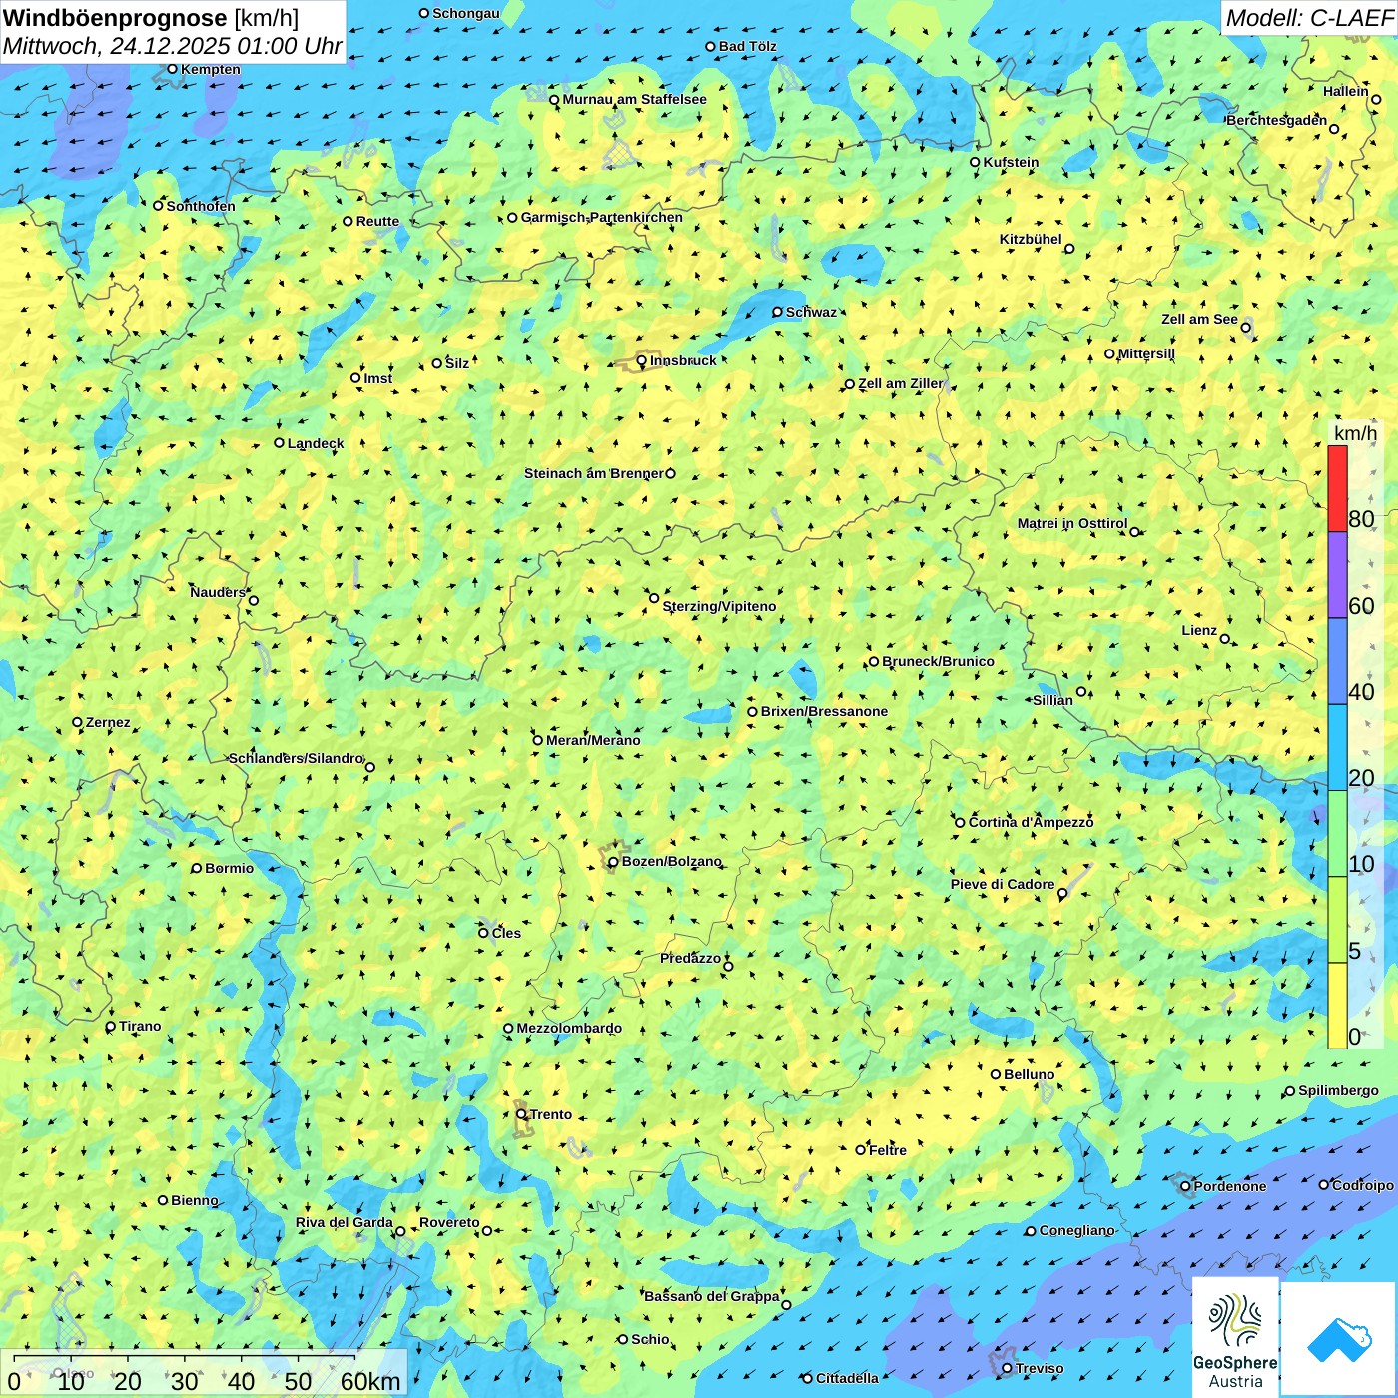The width and height of the screenshot is (1398, 1398).
Task: Click the "Nauders" label
Action: coord(218,592)
